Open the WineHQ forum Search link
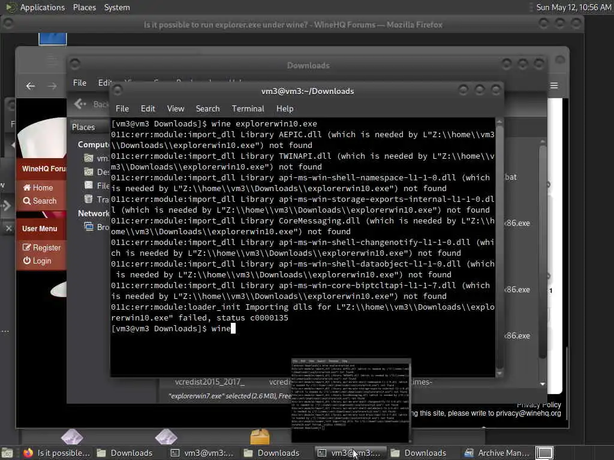The height and width of the screenshot is (460, 614). coord(44,201)
